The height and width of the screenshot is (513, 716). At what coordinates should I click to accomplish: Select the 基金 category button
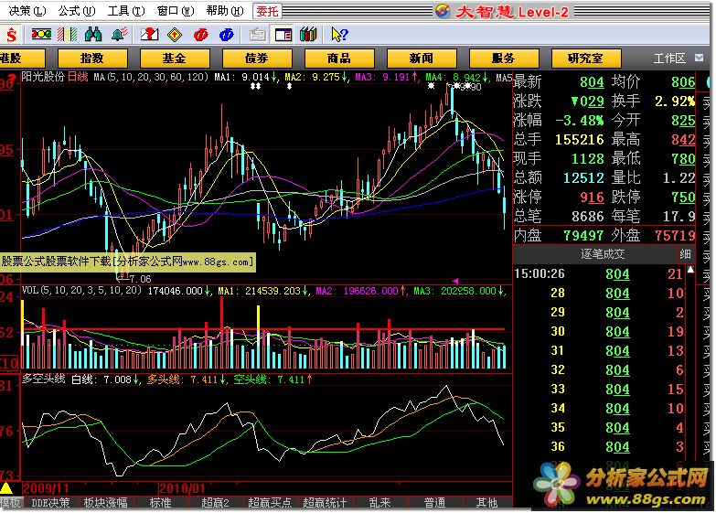point(175,59)
